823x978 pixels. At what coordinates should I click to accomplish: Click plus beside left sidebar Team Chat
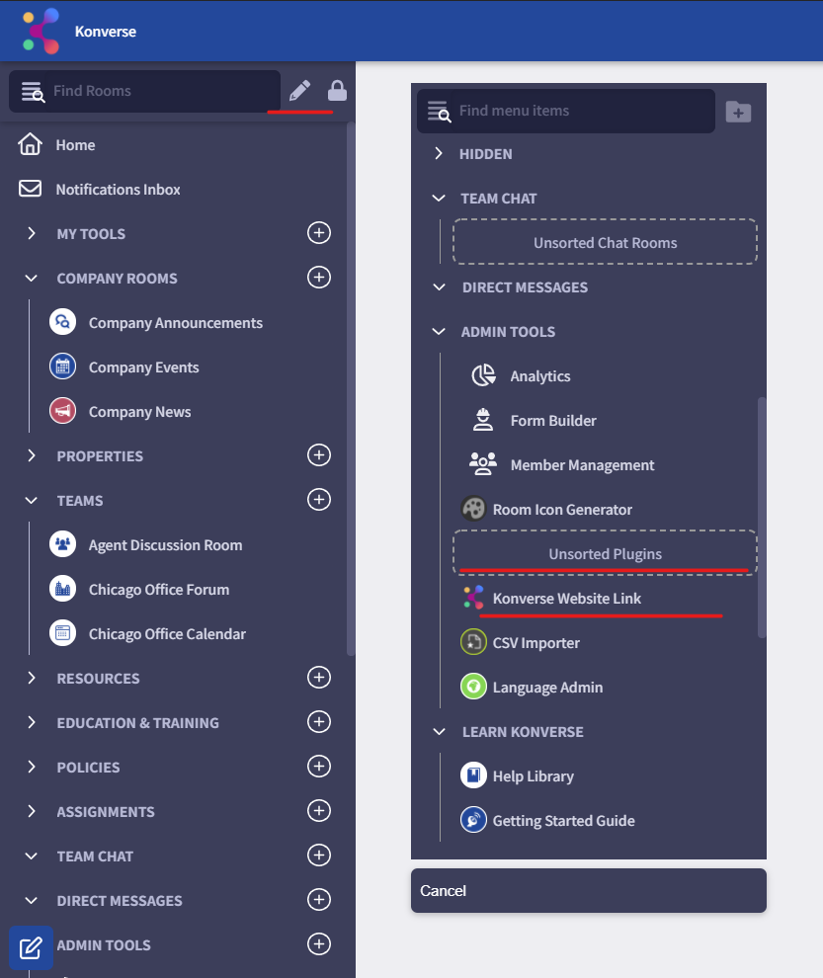319,856
